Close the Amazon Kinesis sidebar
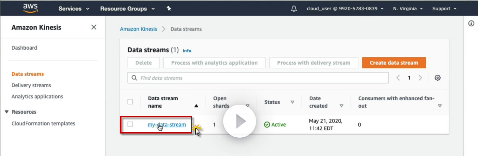Screen dimensions: 478x156 click(x=94, y=27)
